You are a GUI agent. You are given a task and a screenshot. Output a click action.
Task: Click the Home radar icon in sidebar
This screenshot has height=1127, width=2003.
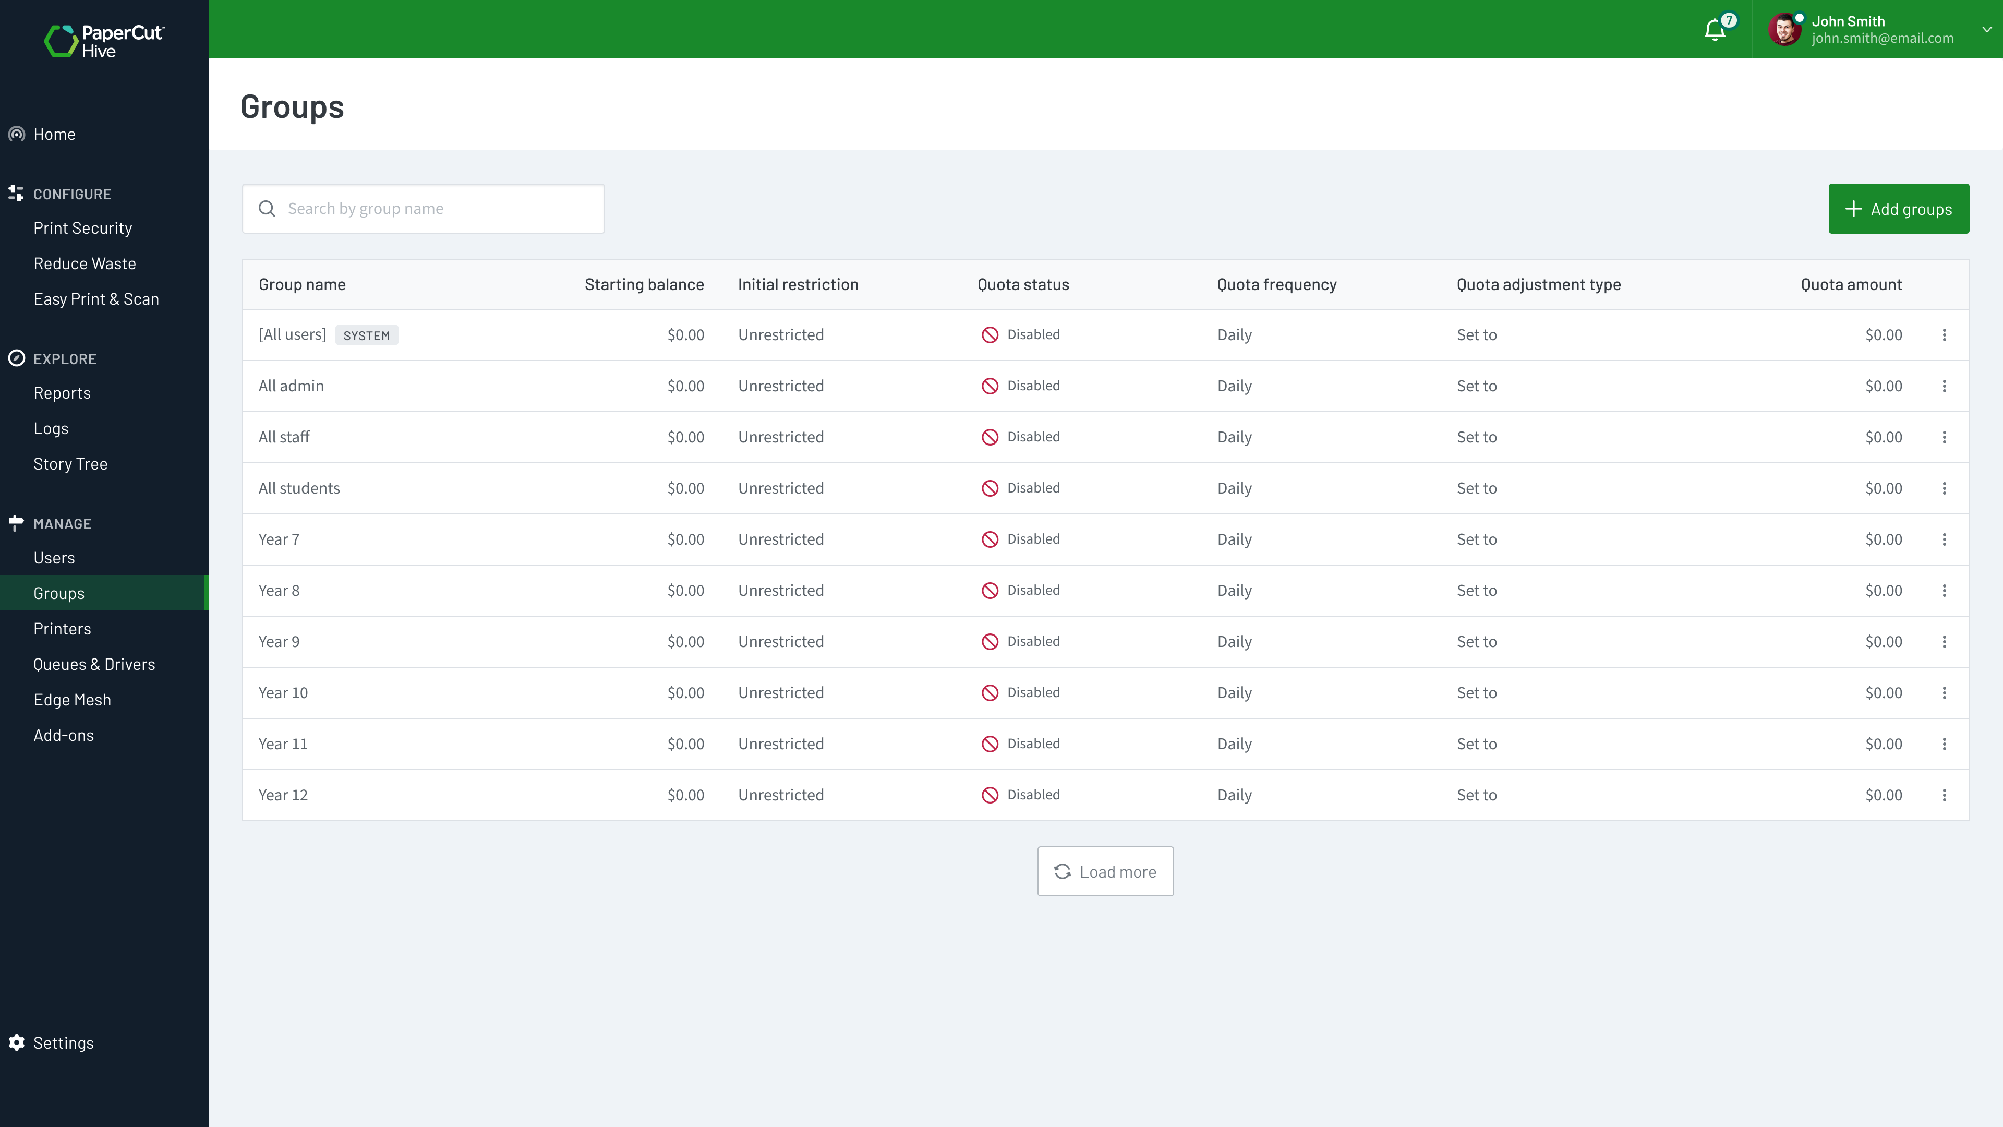coord(16,135)
